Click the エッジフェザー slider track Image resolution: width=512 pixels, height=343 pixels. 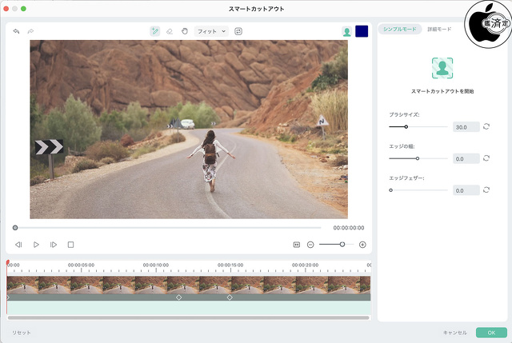pos(418,190)
